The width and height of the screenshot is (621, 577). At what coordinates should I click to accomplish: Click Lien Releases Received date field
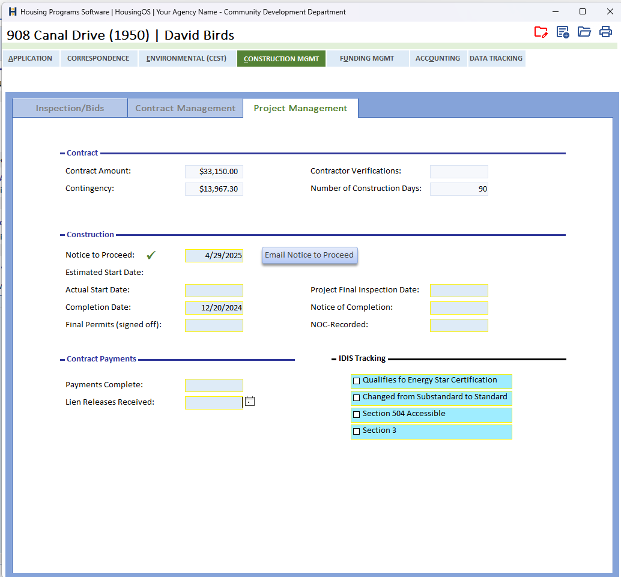[214, 403]
